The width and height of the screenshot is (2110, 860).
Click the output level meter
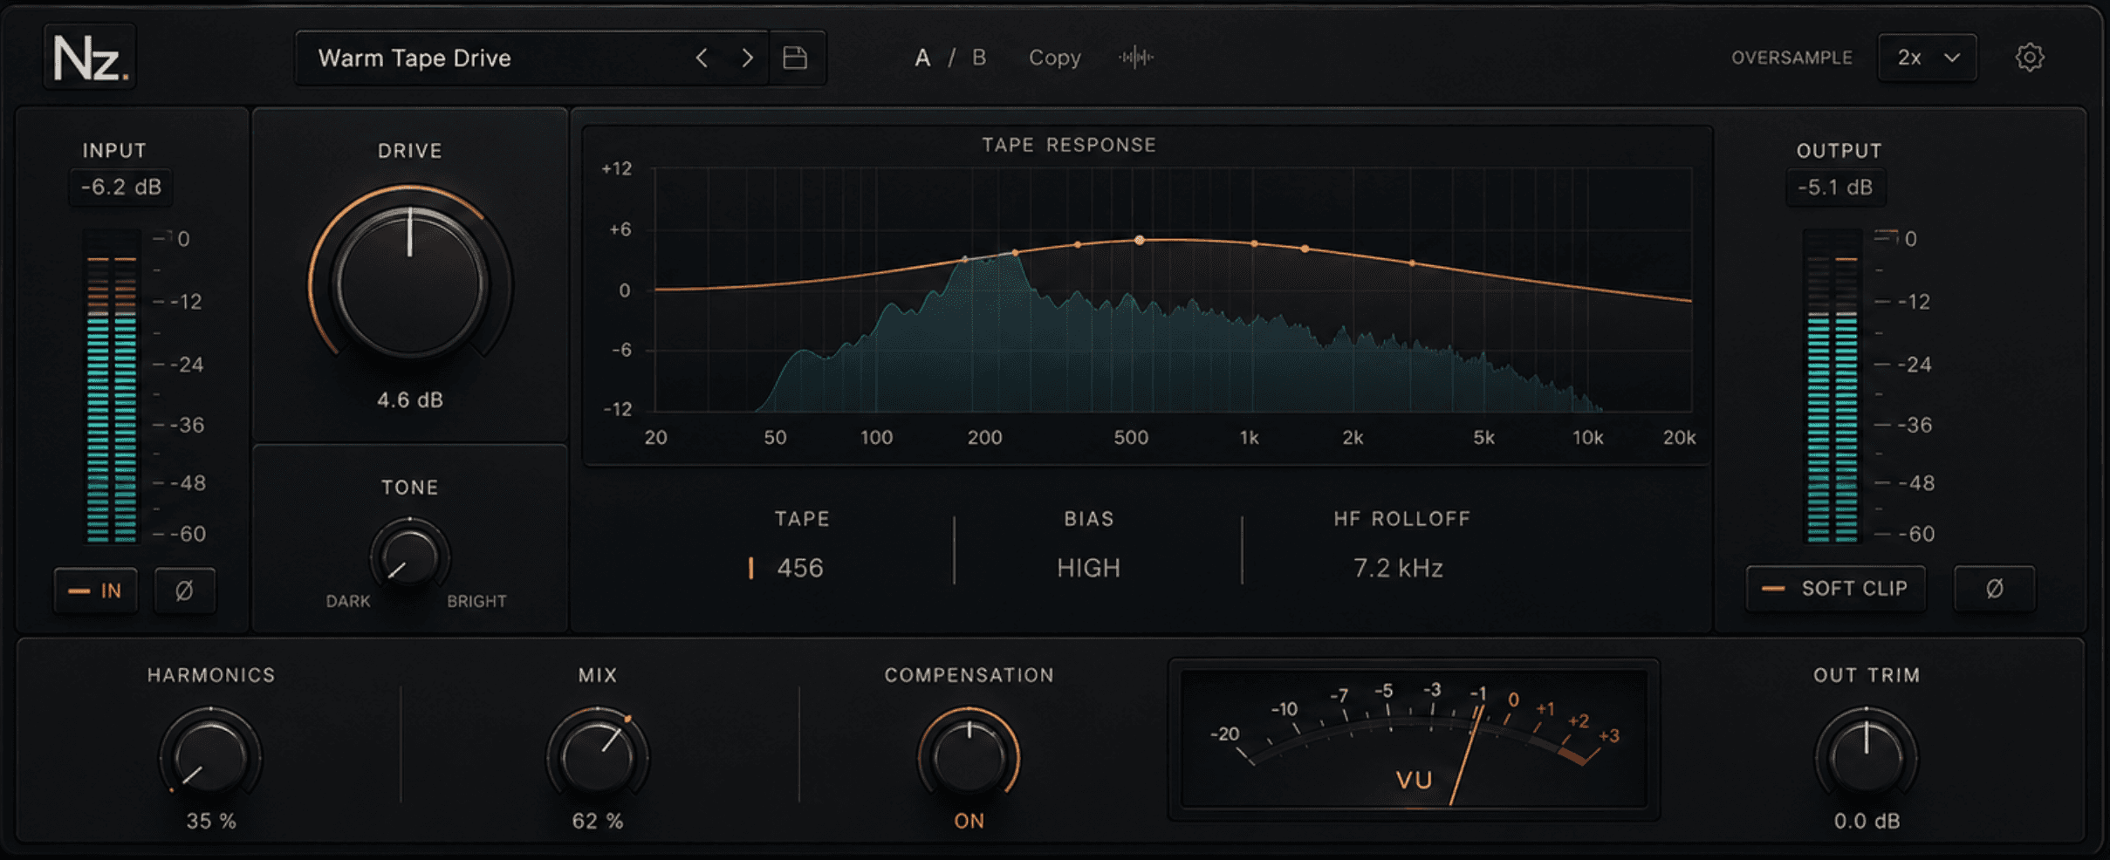[x=1833, y=386]
